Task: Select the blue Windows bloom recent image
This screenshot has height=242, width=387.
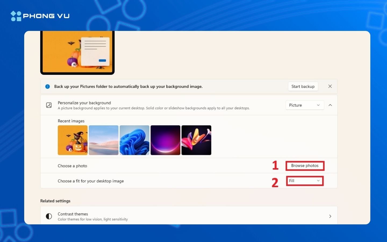Action: point(134,140)
